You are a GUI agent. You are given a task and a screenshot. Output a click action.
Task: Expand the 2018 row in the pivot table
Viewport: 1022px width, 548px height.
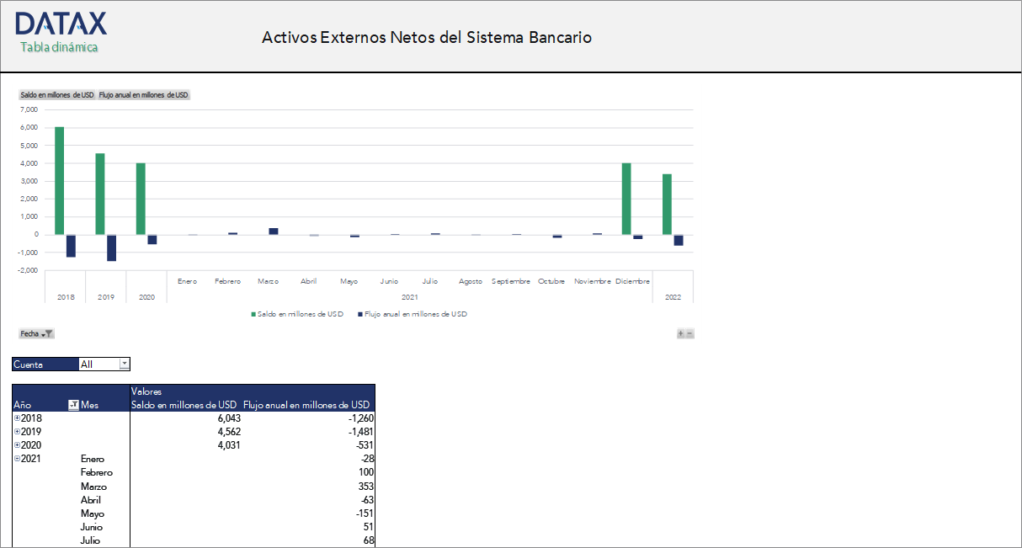point(17,418)
